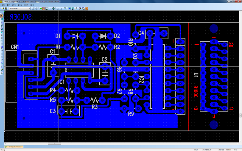
Task: Click the grayed Cycle selection icon
Action: (36, 8)
